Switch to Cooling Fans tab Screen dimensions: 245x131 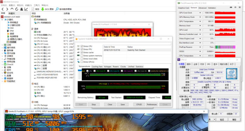point(97,67)
